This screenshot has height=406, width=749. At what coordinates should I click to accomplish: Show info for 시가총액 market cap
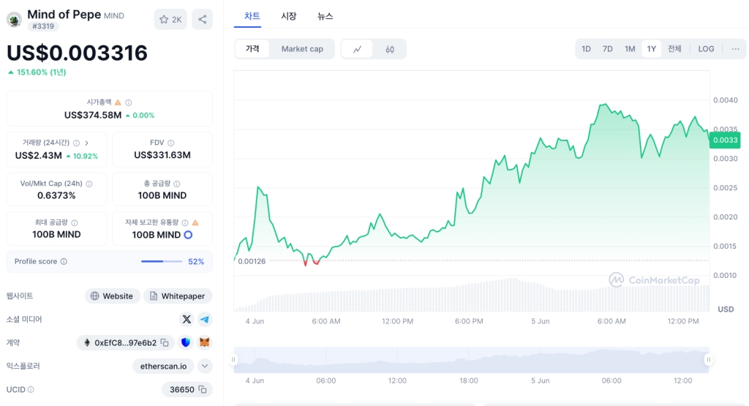point(129,102)
